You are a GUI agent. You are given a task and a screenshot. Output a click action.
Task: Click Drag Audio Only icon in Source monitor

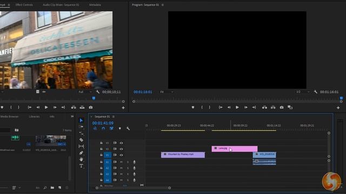tap(44, 92)
